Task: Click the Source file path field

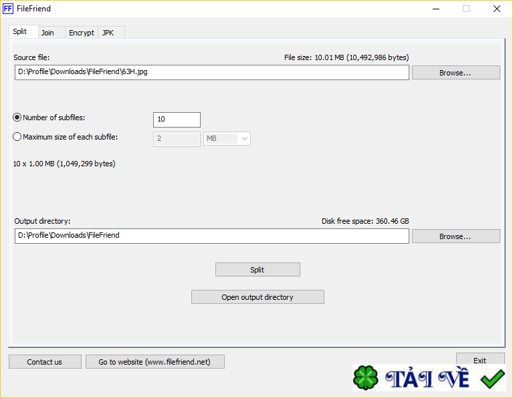Action: [x=211, y=72]
